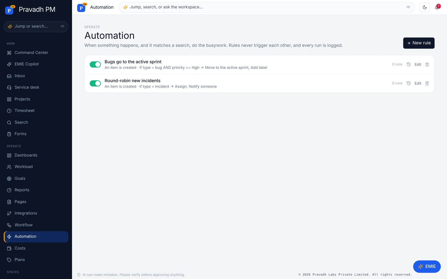Toggle the Bugs go to active sprint rule
This screenshot has width=447, height=279.
tap(95, 64)
